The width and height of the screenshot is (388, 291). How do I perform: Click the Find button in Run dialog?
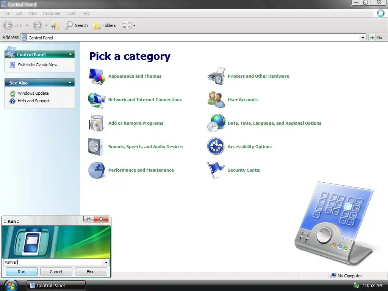[x=91, y=272]
